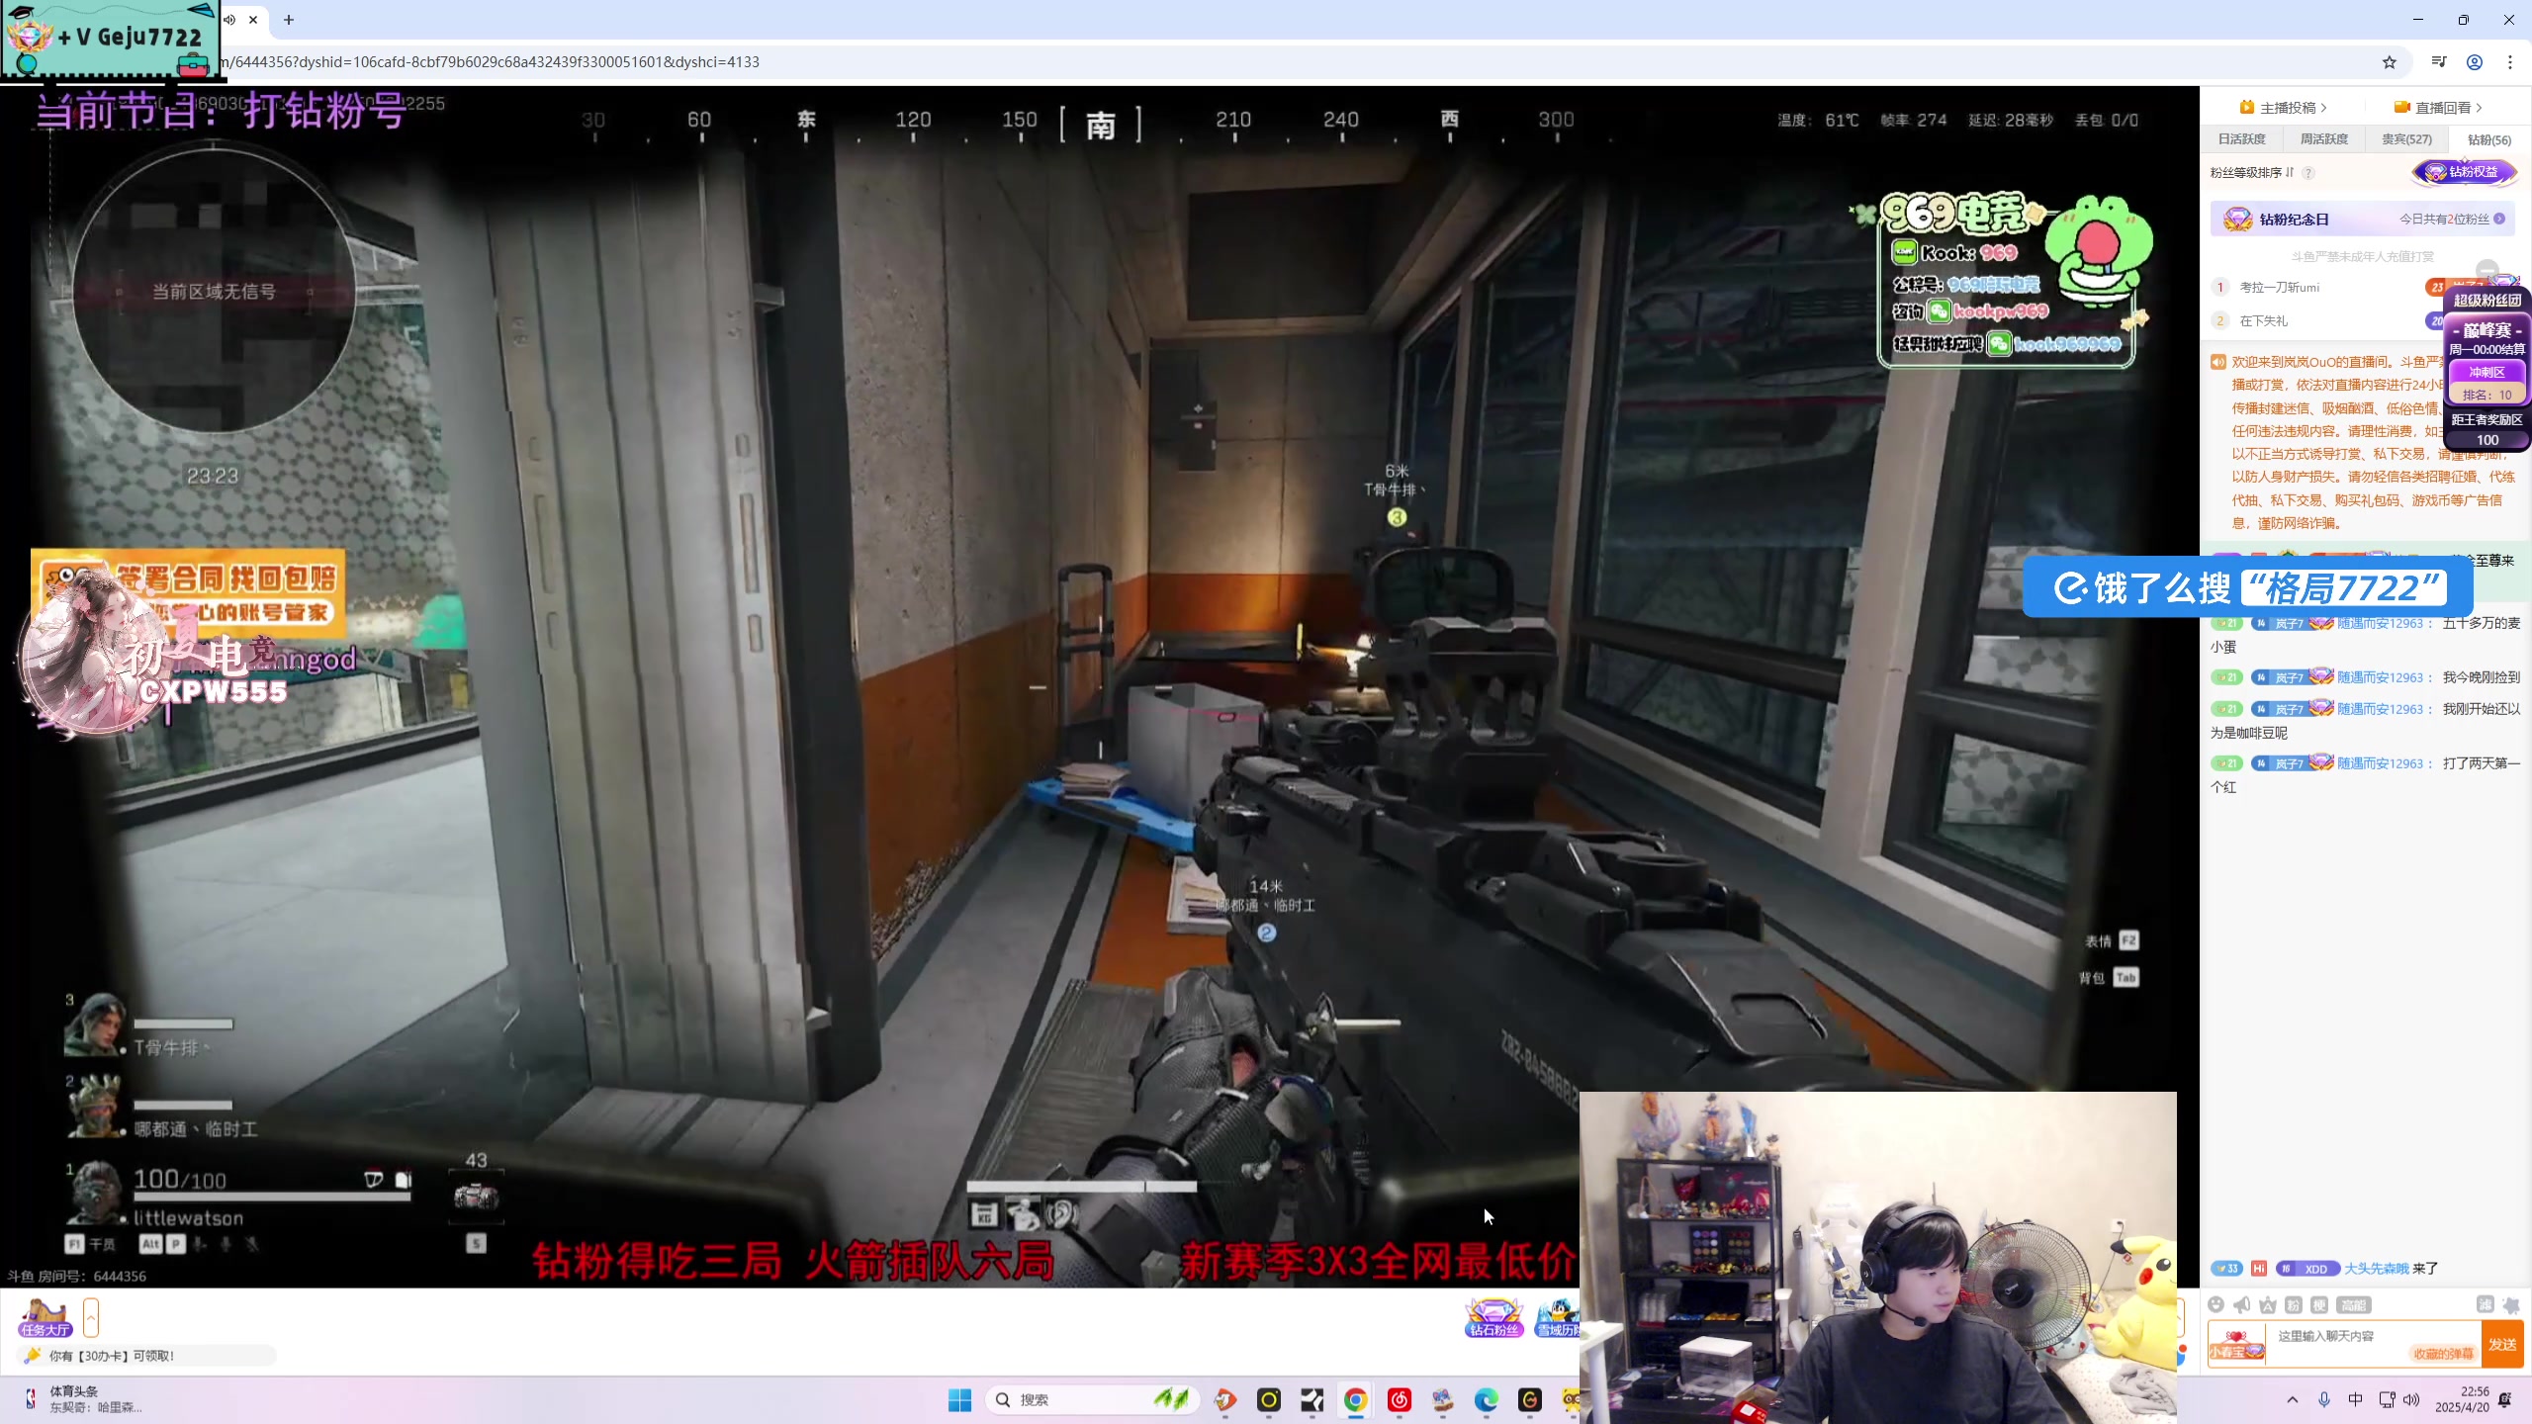Click the 冲刺区 ranking button

[x=2487, y=373]
